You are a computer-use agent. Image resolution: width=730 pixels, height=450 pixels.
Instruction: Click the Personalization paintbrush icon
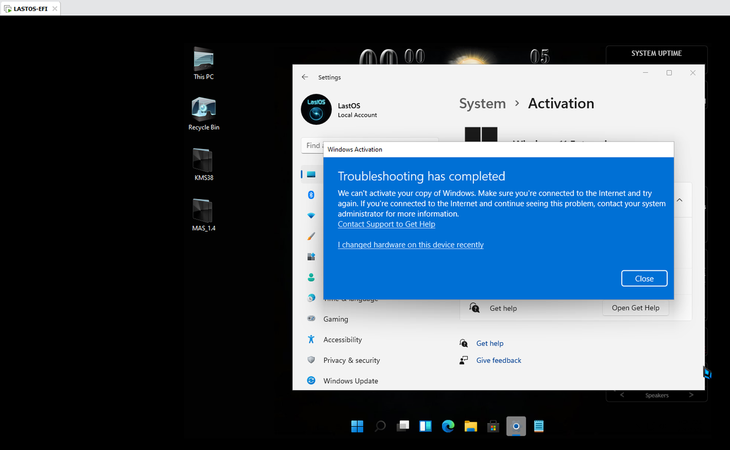(x=311, y=236)
